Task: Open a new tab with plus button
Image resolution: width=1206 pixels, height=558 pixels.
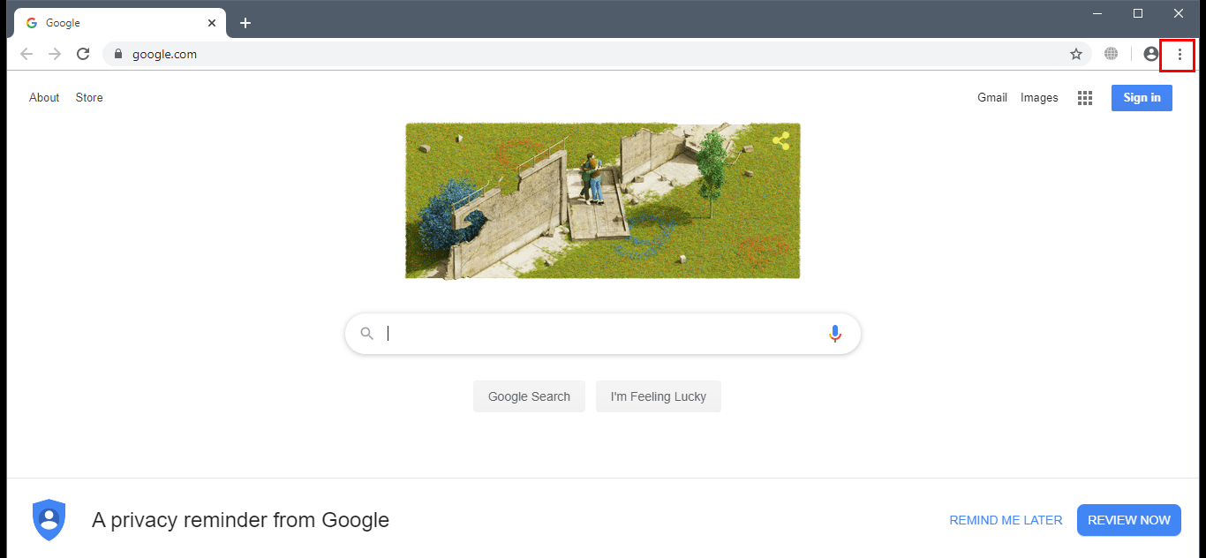Action: [x=245, y=23]
